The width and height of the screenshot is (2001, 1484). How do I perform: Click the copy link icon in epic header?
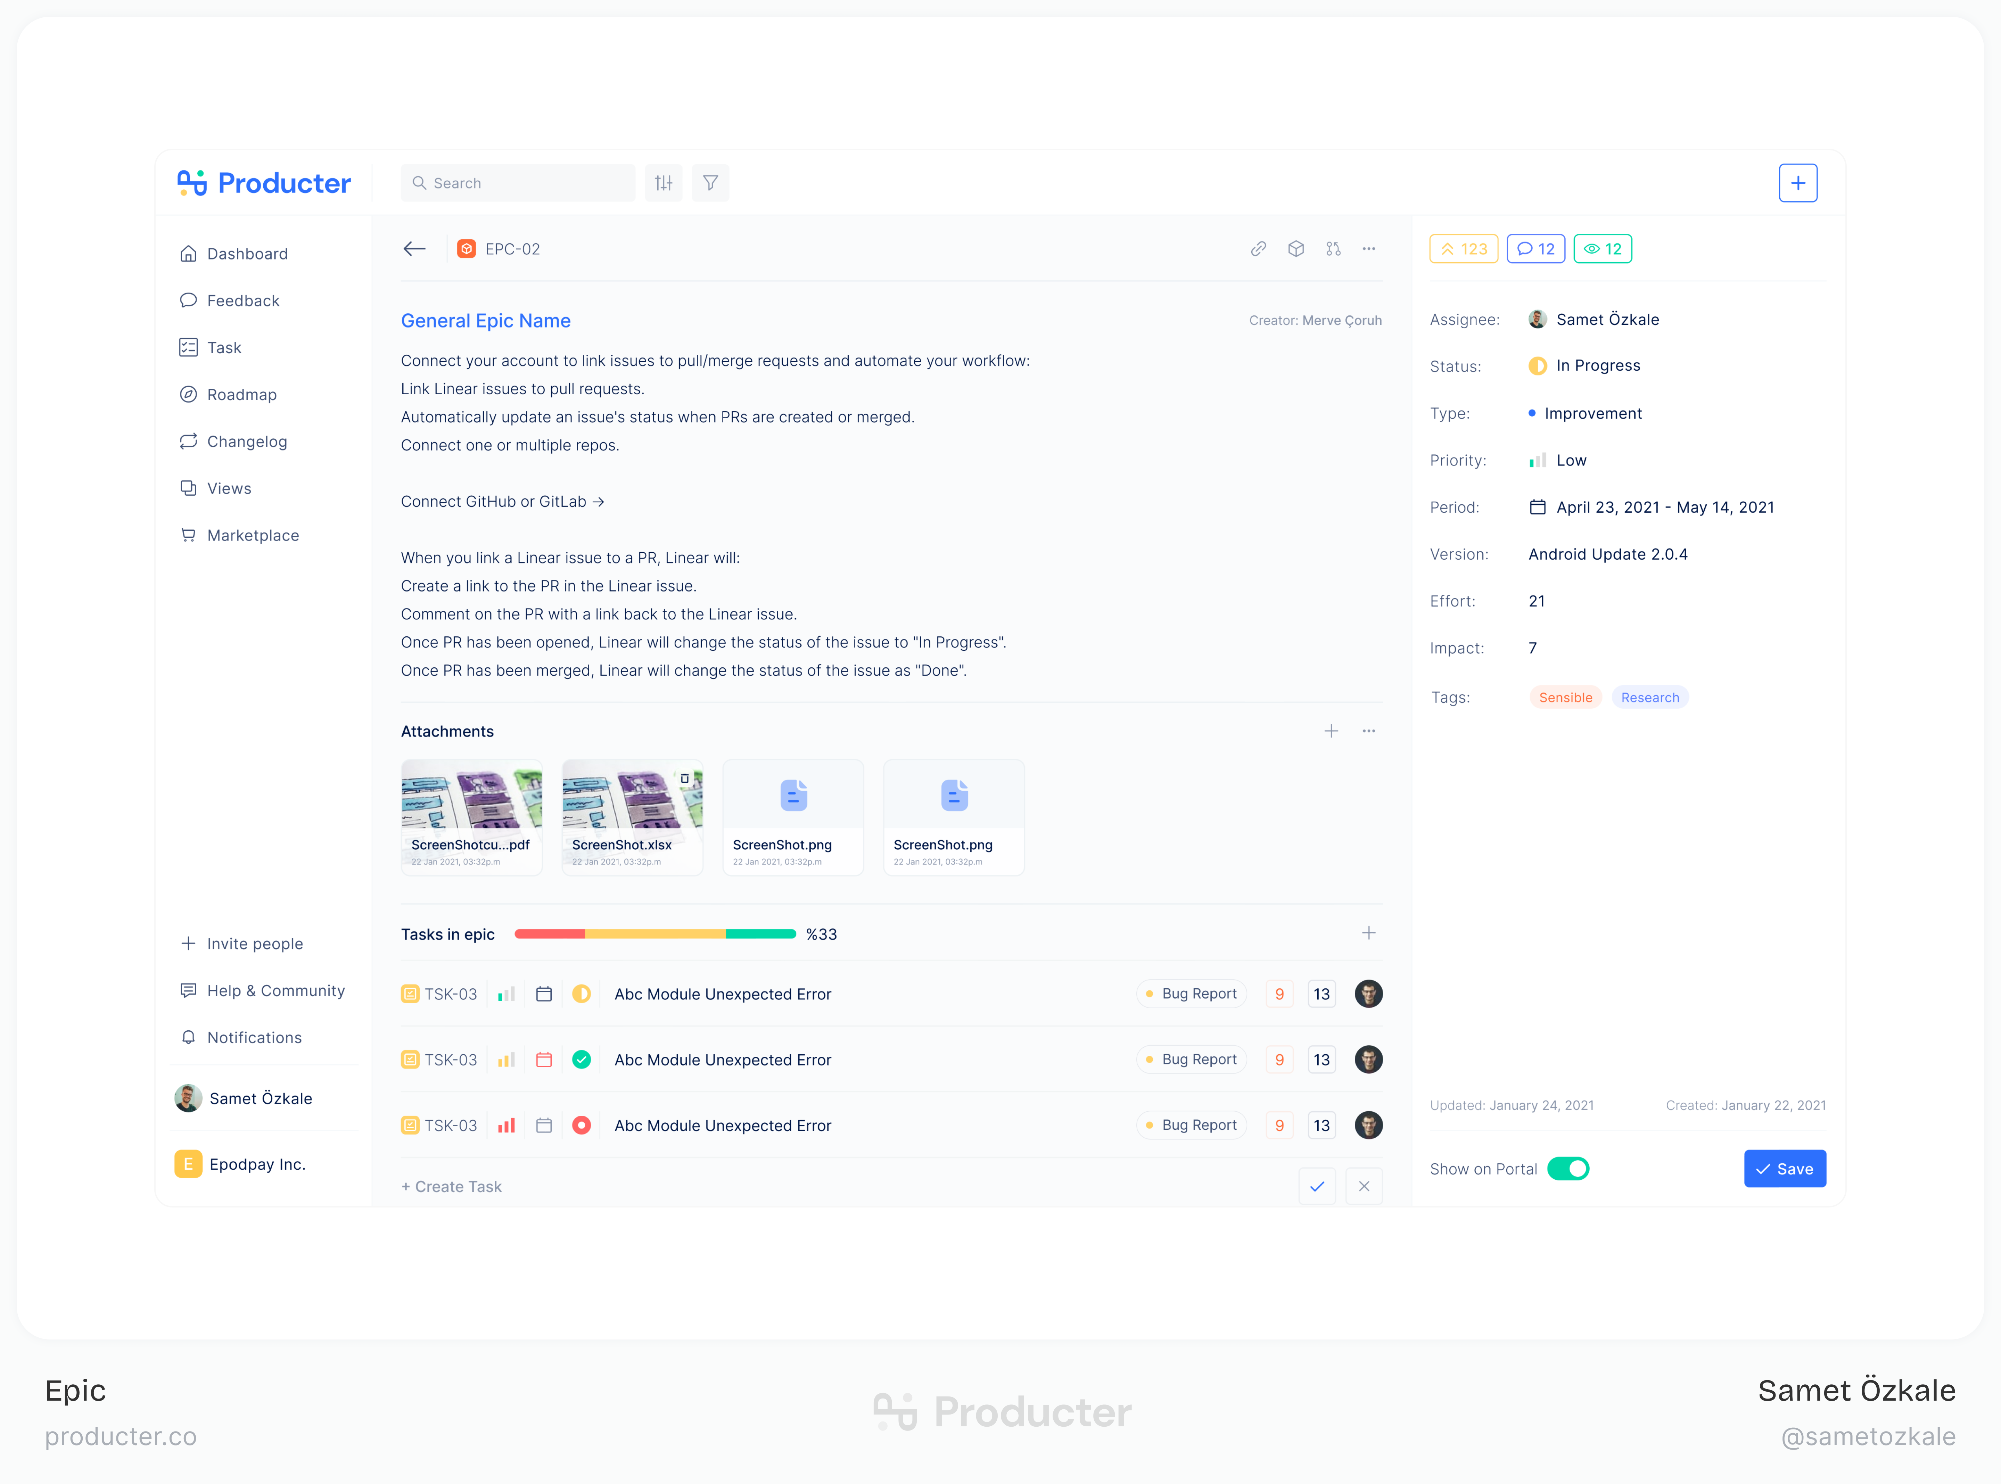tap(1258, 249)
